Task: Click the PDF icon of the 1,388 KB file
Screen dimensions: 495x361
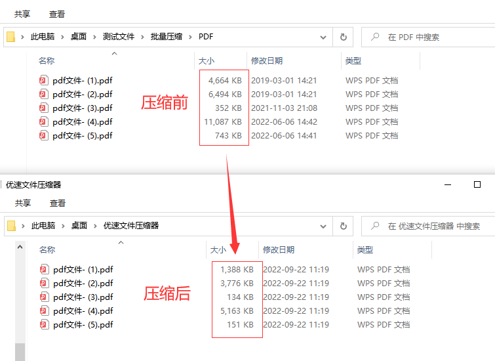Action: pyautogui.click(x=44, y=269)
